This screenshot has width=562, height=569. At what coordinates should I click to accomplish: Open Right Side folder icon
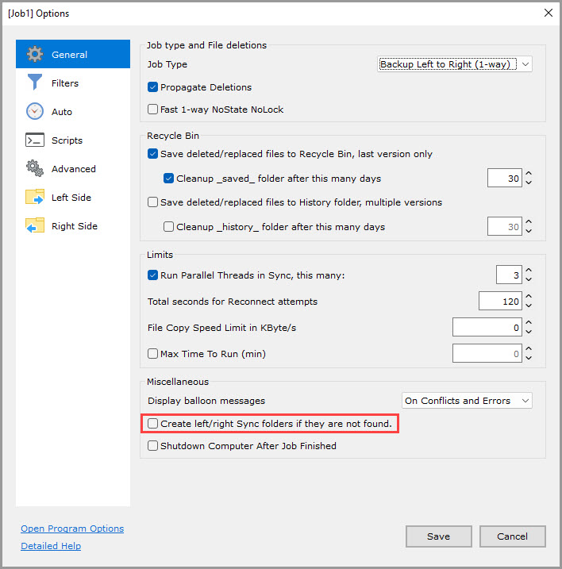pos(35,226)
